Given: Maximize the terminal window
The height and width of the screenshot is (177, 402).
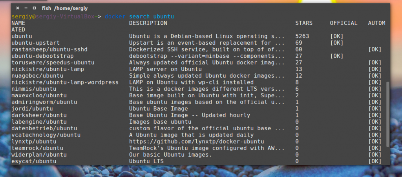Looking at the screenshot, I should [34, 7].
